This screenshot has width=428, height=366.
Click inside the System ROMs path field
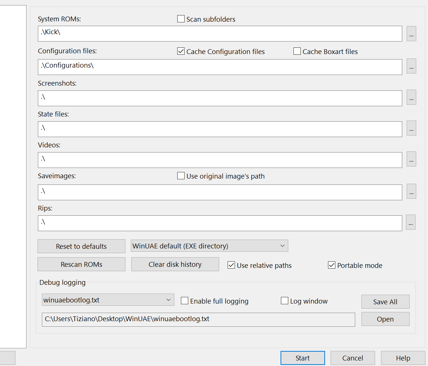220,34
